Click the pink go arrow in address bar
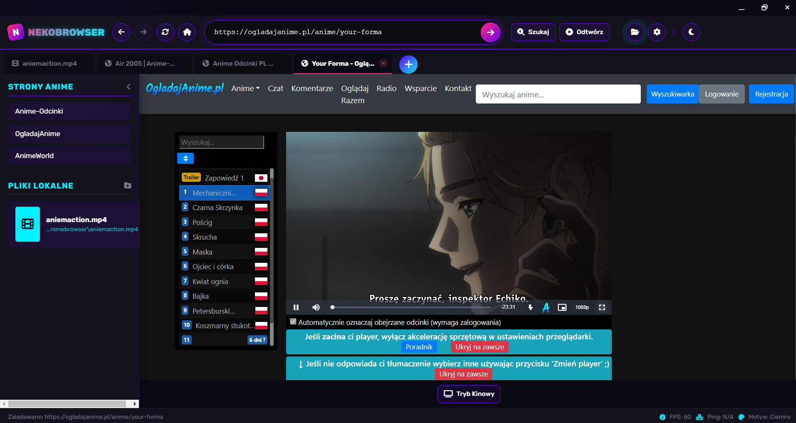Image resolution: width=796 pixels, height=423 pixels. (491, 32)
